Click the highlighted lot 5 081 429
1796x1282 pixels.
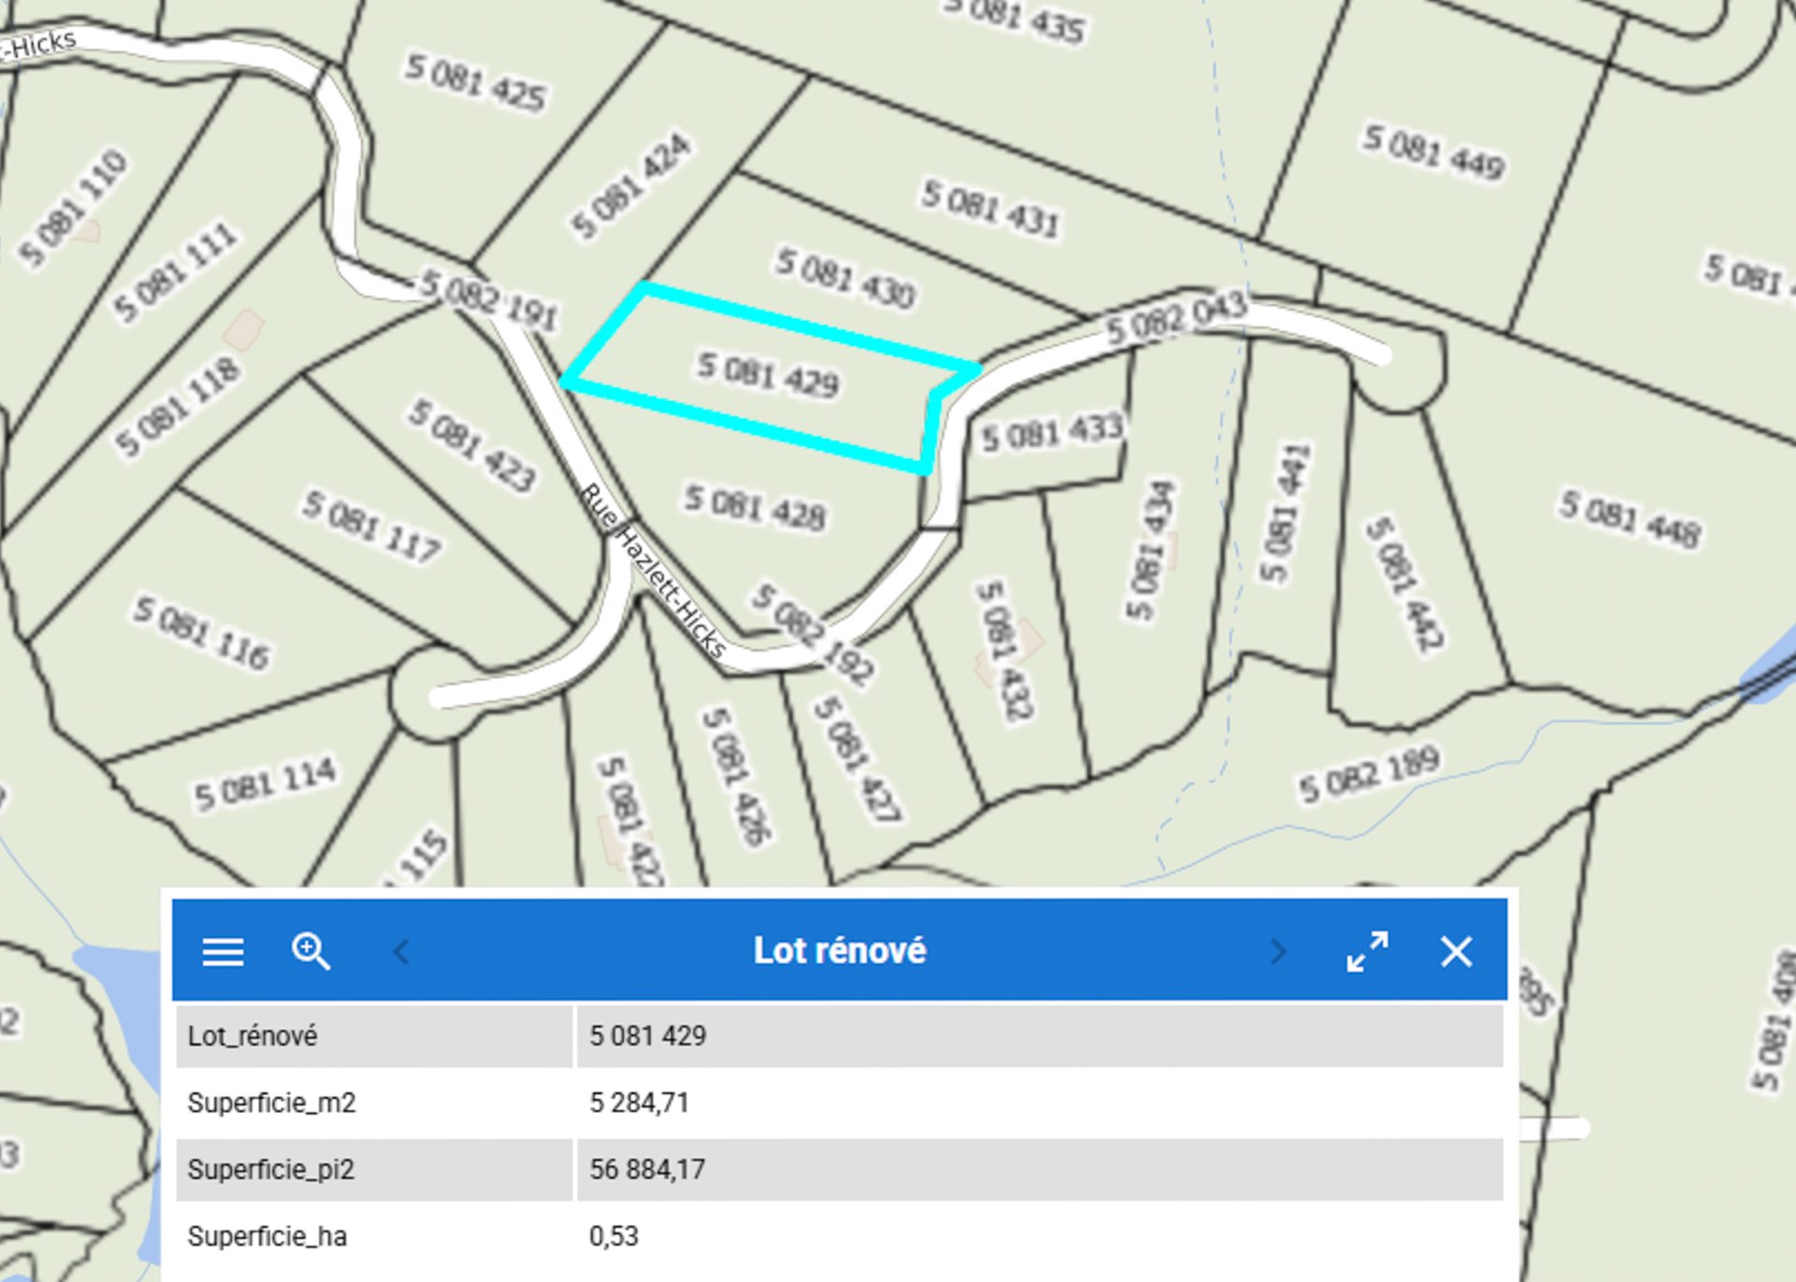[767, 374]
